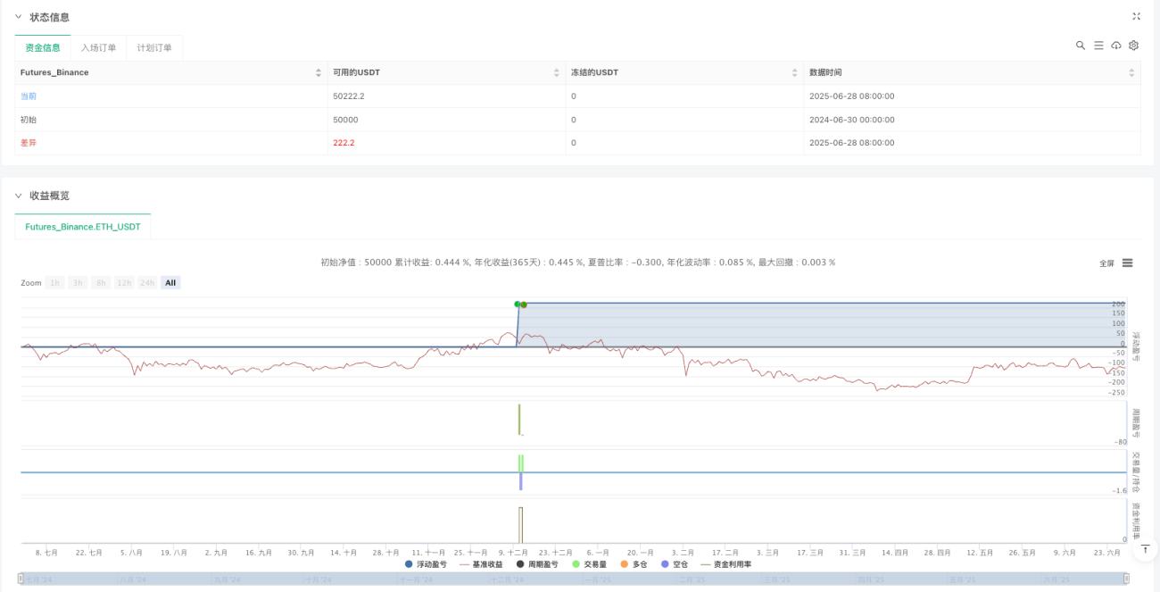Set chart zoom to 1h
The width and height of the screenshot is (1160, 592).
pos(54,283)
